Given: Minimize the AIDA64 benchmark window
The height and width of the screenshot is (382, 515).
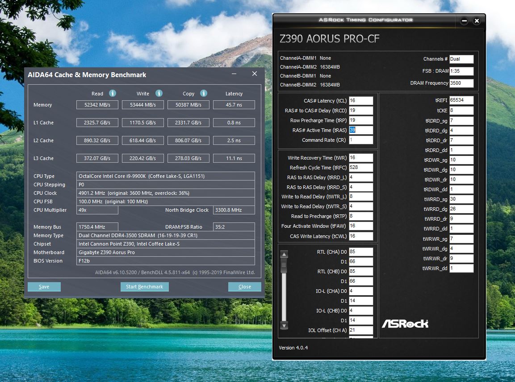Looking at the screenshot, I should click(234, 74).
